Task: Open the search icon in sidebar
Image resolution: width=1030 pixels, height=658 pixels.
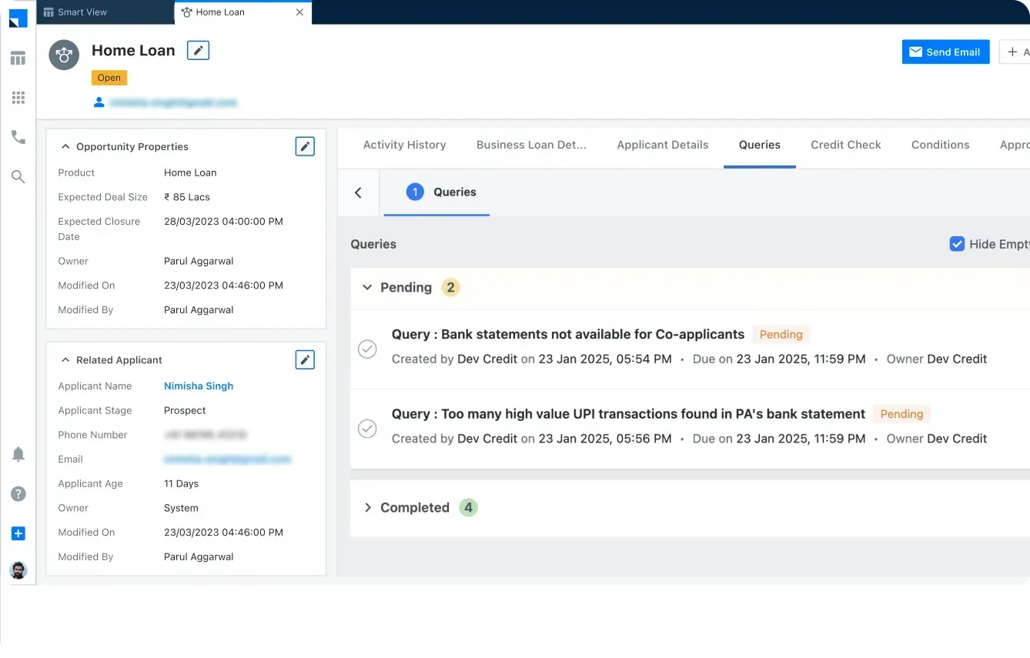Action: pos(18,177)
